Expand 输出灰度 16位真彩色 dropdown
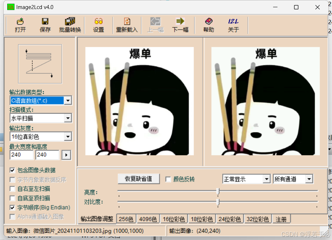 (68, 136)
